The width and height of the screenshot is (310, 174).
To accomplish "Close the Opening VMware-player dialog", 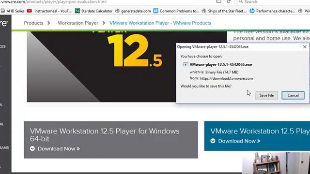I will (x=305, y=47).
